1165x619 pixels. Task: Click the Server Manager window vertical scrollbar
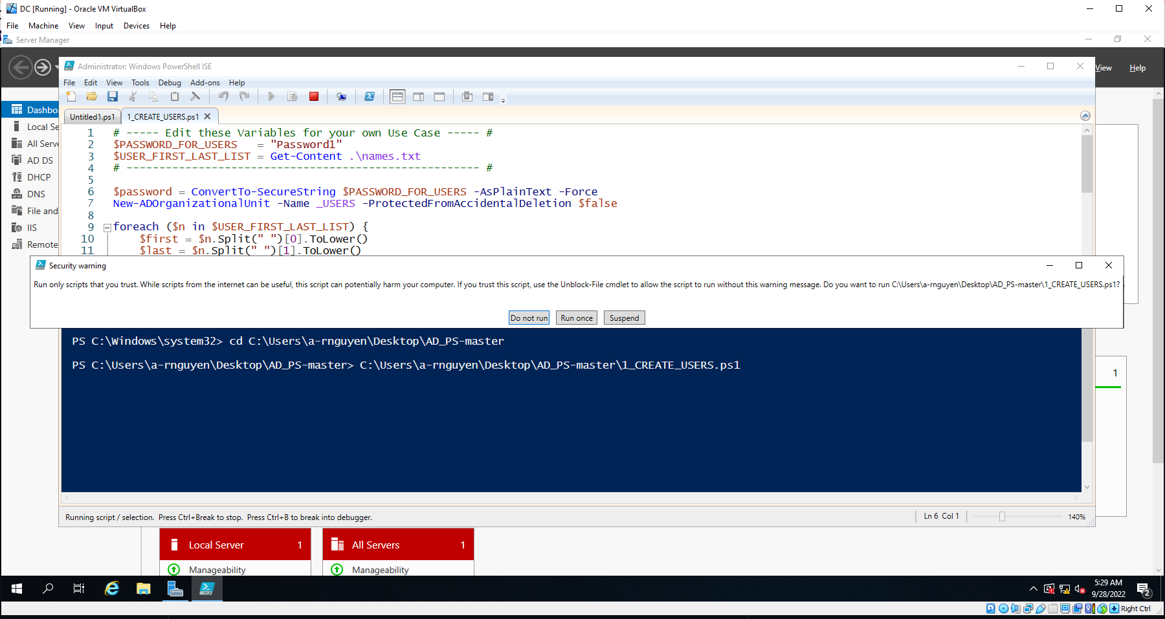[1158, 281]
